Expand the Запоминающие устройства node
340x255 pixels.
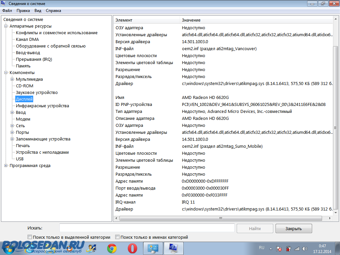click(12, 139)
